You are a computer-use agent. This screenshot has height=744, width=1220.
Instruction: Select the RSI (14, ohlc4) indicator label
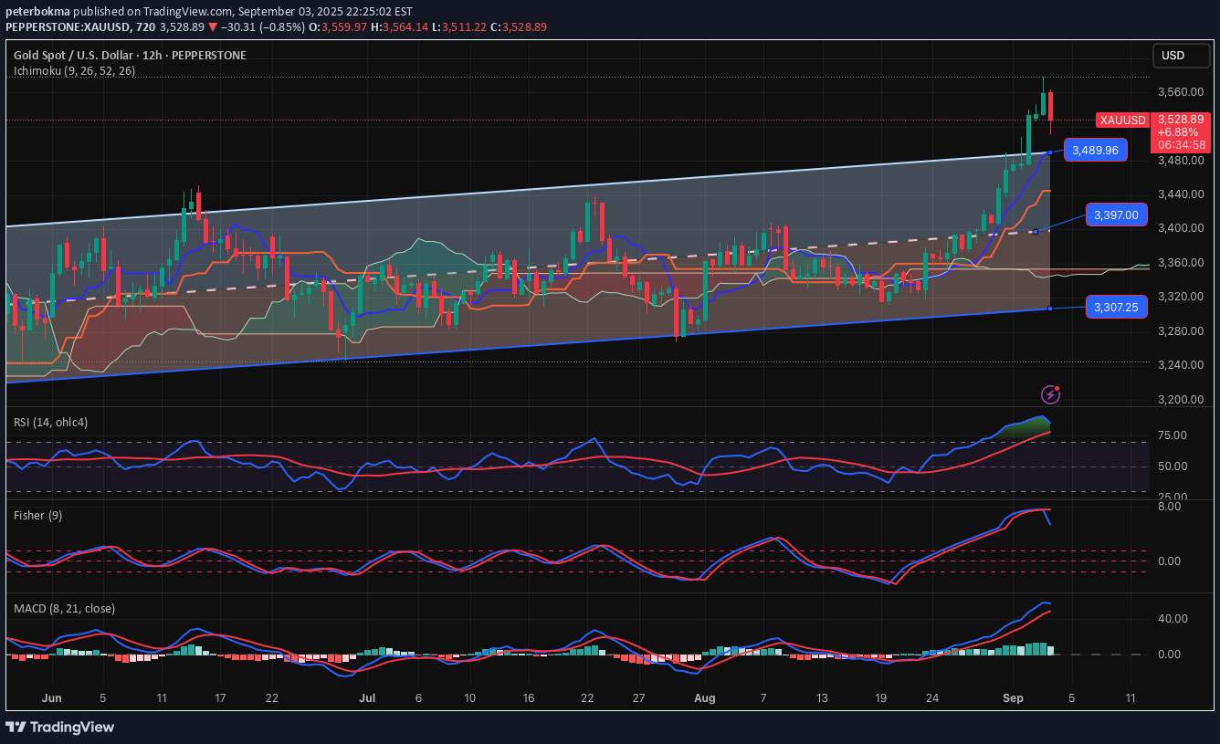click(51, 423)
